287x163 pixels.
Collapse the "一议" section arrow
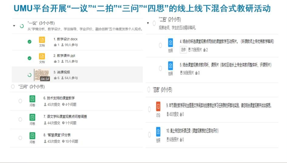click(x=14, y=26)
